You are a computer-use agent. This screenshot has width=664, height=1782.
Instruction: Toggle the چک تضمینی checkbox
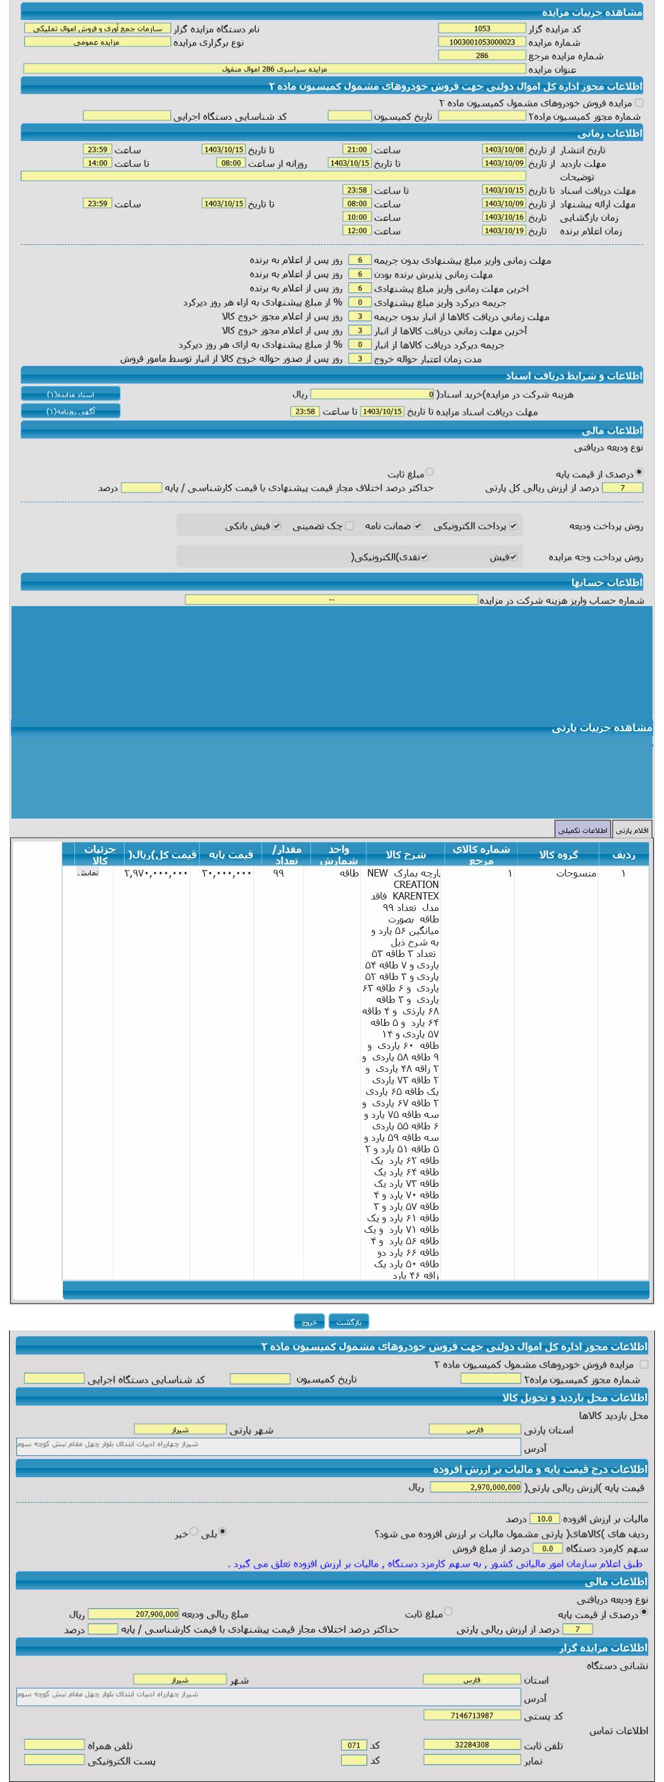pos(350,526)
